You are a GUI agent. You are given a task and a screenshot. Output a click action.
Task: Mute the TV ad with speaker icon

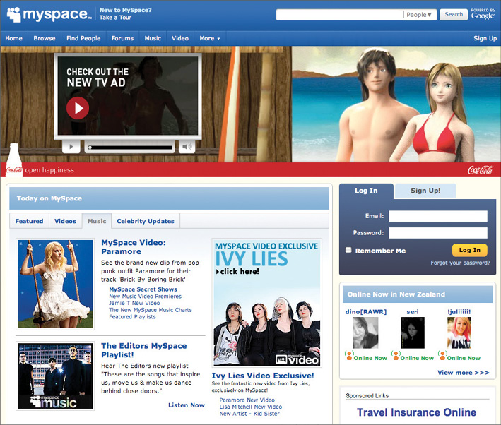coord(187,147)
